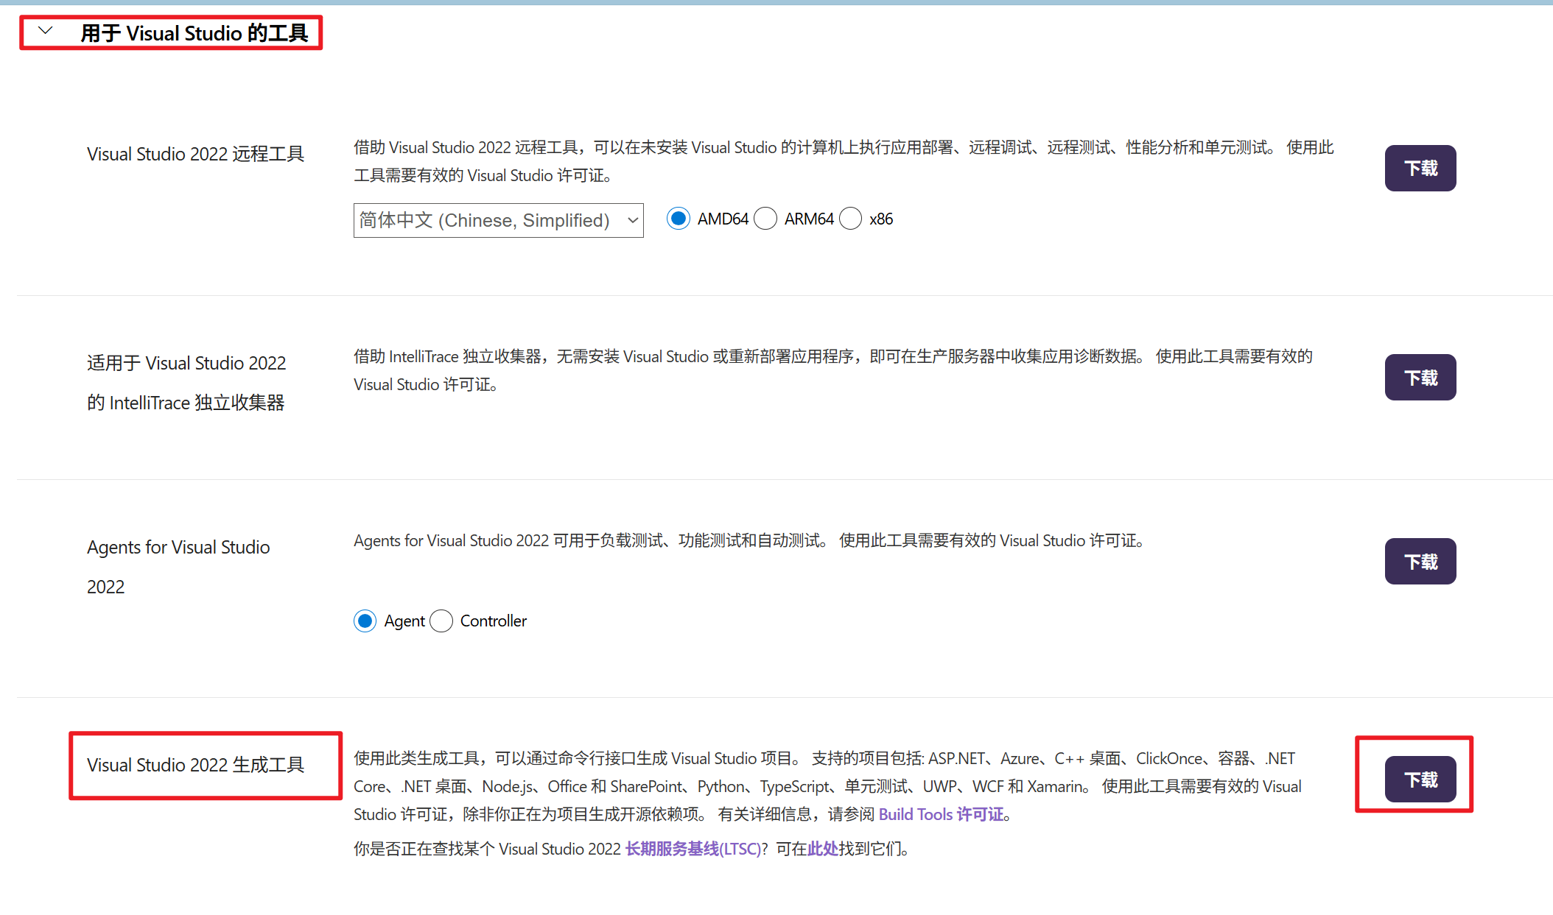Open the Build Tools 许可证 link
The height and width of the screenshot is (915, 1553).
(941, 814)
